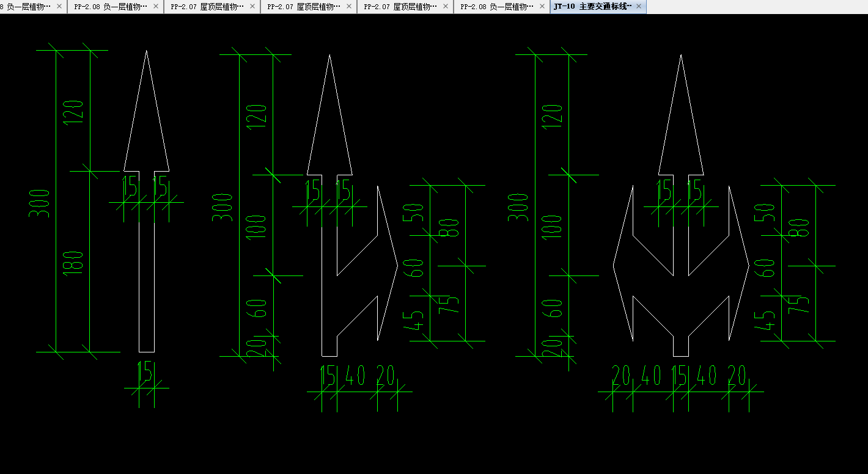Select the 300 dimension of the right-turn arrow

223,207
